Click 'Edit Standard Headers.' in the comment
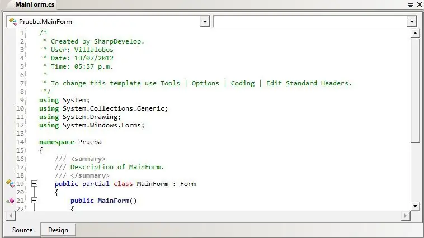The image size is (424, 238). click(x=309, y=83)
